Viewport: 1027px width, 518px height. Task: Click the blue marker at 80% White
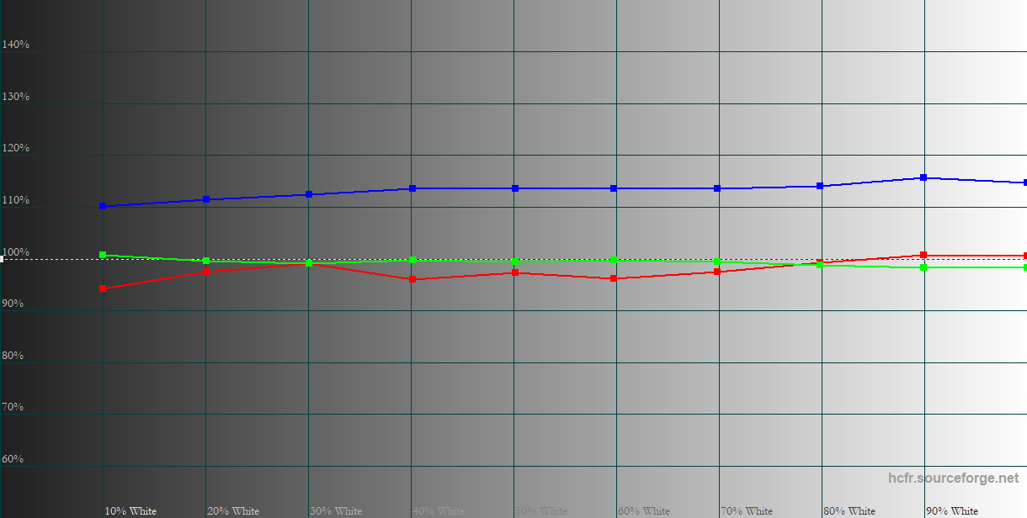click(x=820, y=186)
